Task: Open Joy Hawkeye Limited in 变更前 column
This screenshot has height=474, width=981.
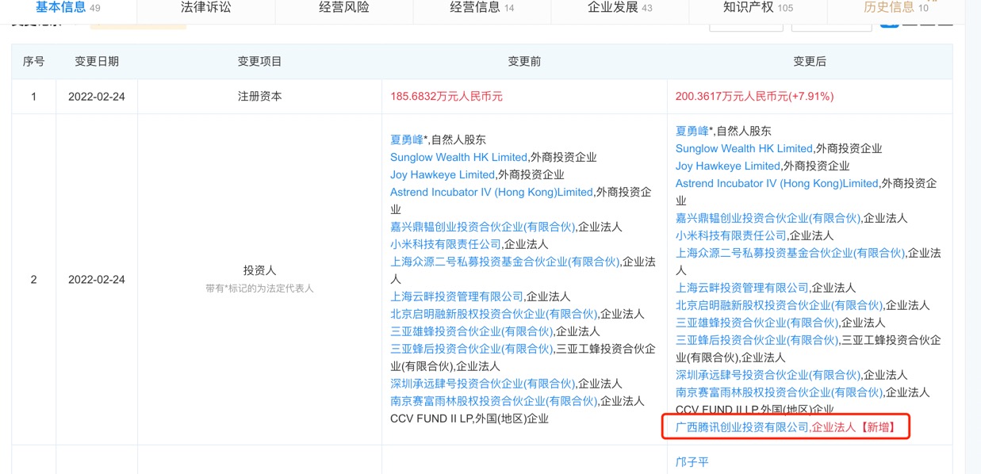Action: 443,174
